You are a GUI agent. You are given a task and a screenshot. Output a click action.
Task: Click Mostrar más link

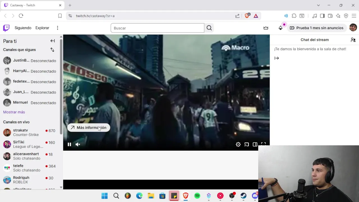pos(14,112)
